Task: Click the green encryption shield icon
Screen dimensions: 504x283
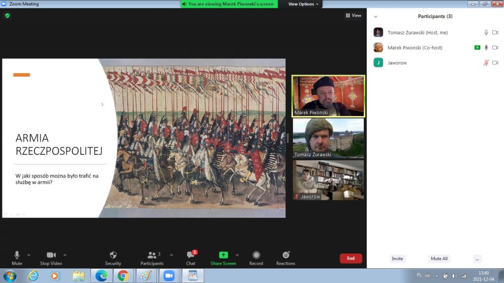Action: (x=7, y=16)
